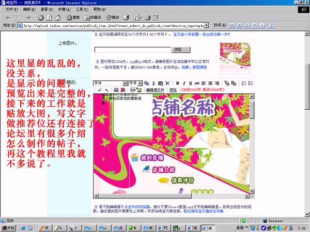Open the 拍摄 link below upload field
This screenshot has width=310, height=232.
pos(185,67)
